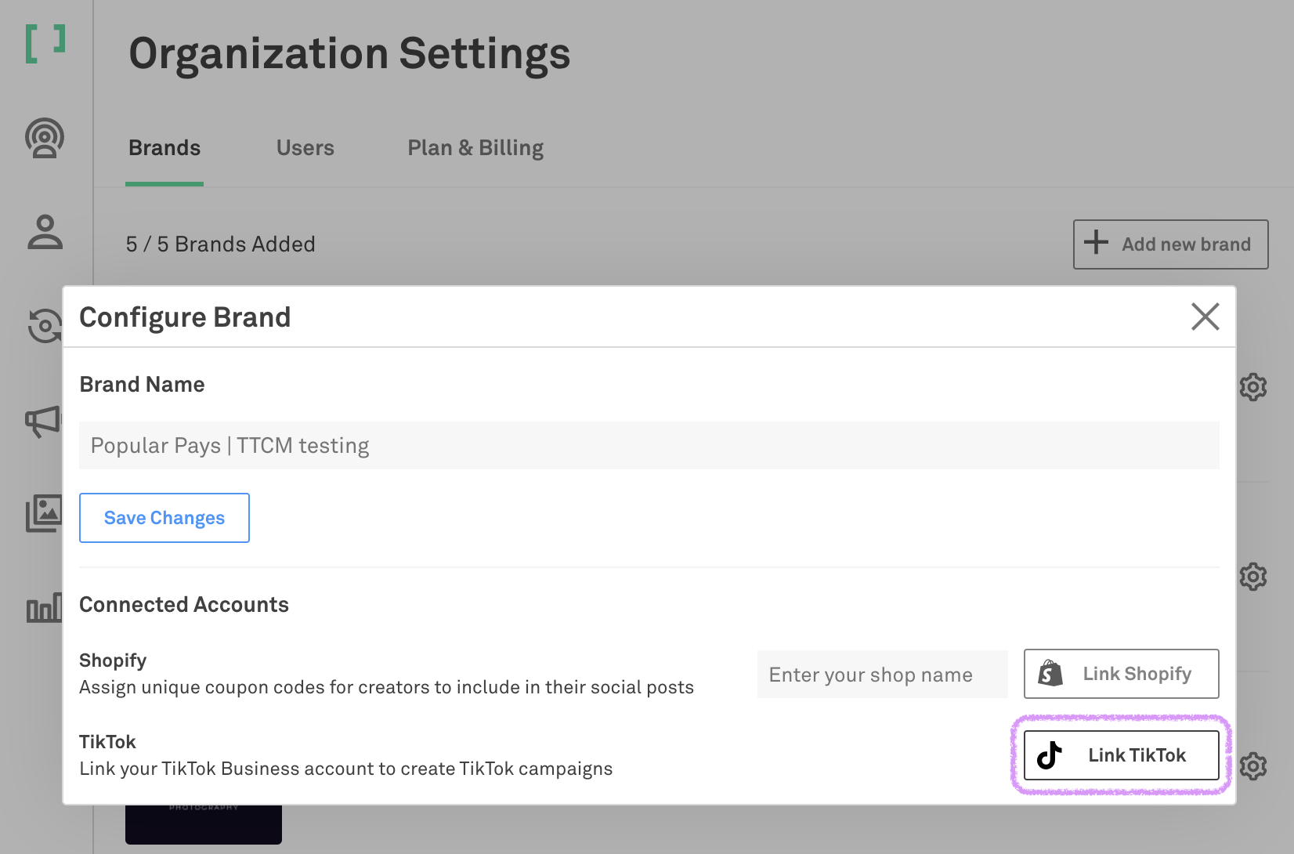Close the Configure Brand dialog

[1205, 317]
